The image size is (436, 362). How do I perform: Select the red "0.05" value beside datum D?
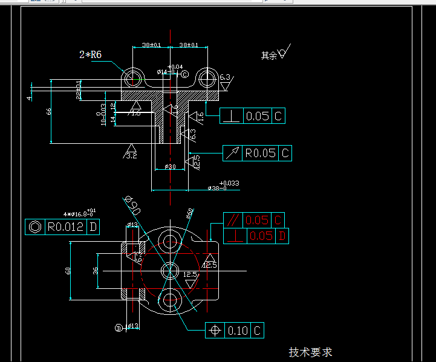(x=261, y=236)
